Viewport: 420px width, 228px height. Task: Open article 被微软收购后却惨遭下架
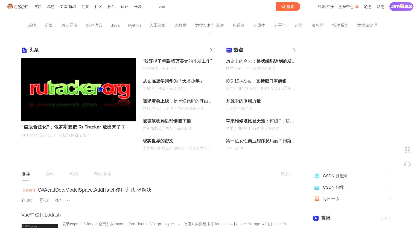point(167,121)
